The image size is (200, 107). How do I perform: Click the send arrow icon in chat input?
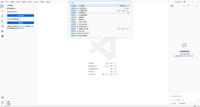197,100
